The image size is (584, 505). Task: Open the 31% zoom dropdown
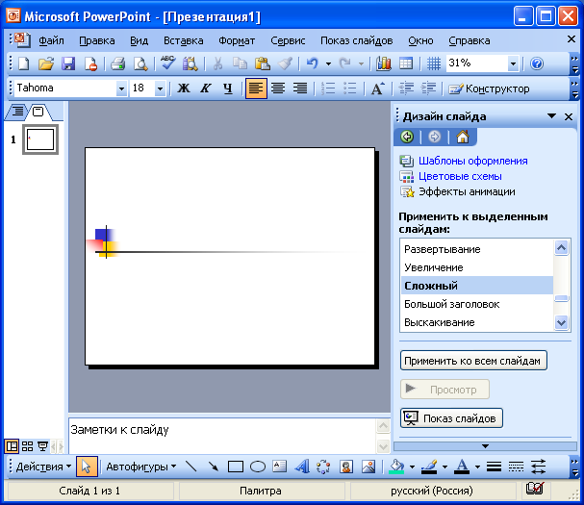513,64
